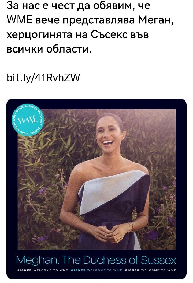Click the 'Meghan, The Duchess of Sussex' caption

click(x=96, y=260)
